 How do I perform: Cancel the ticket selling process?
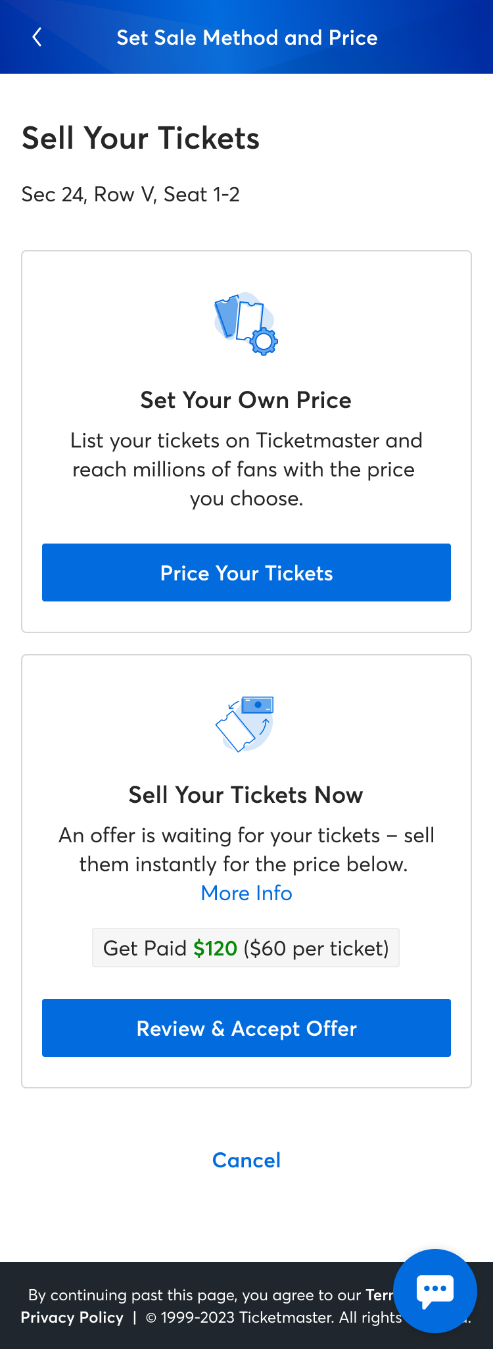point(246,1160)
